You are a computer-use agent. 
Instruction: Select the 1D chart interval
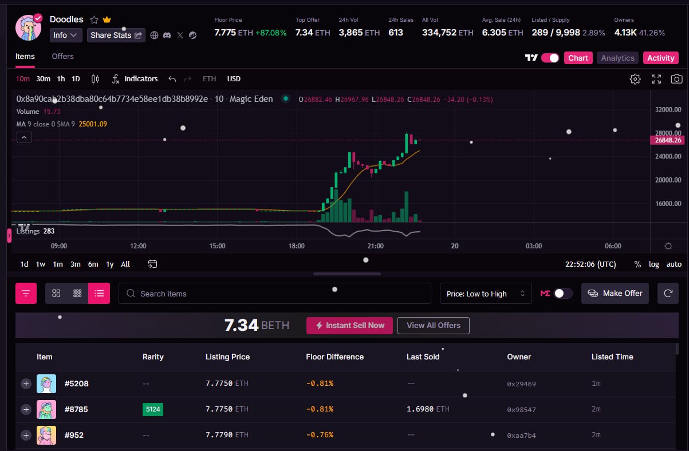[76, 79]
